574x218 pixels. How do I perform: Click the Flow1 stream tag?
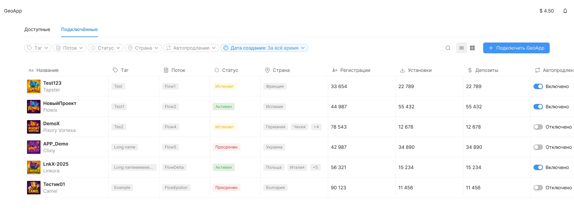pos(170,86)
